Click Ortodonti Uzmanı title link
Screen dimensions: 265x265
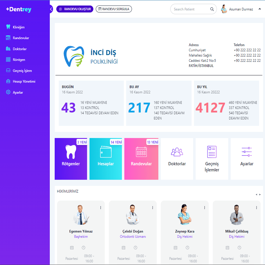(133, 237)
